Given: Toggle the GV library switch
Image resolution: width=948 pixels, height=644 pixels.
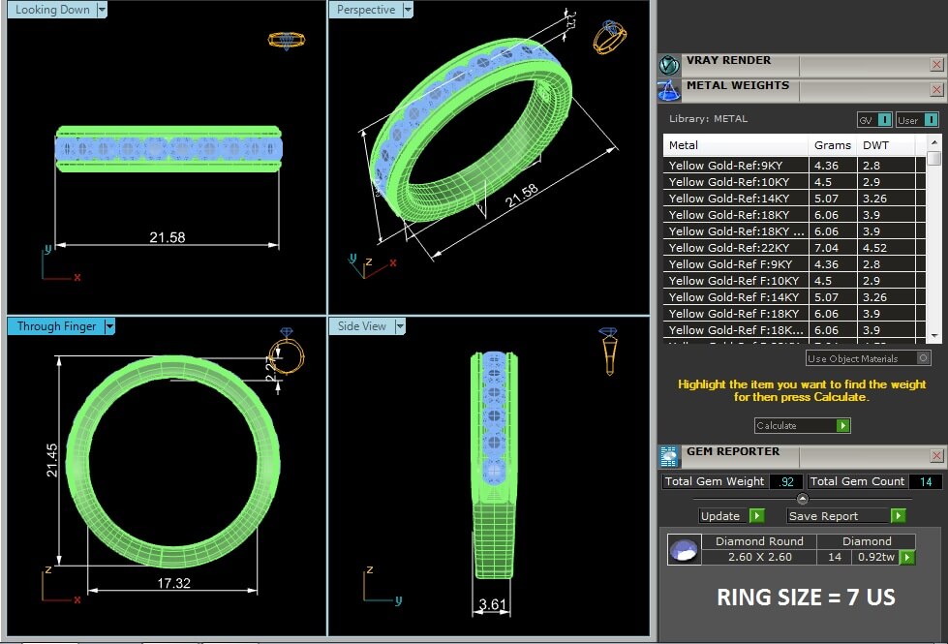Looking at the screenshot, I should pyautogui.click(x=884, y=120).
